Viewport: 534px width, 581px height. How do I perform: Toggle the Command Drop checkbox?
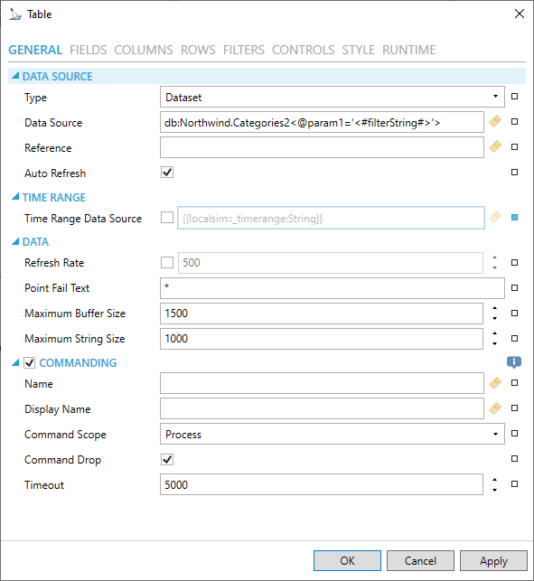(167, 459)
